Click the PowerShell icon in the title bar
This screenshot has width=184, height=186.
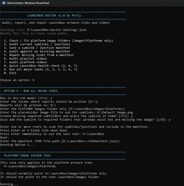tap(3, 3)
